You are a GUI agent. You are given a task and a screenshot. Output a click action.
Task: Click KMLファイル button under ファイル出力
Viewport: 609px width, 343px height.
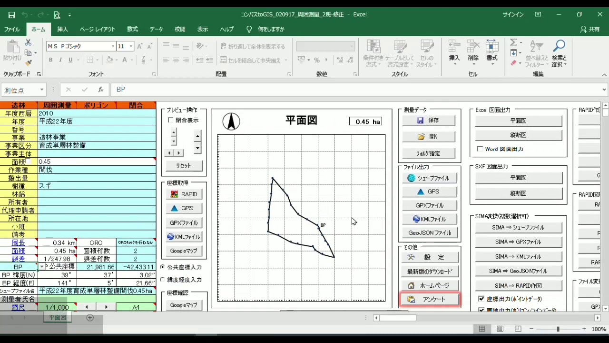[430, 219]
